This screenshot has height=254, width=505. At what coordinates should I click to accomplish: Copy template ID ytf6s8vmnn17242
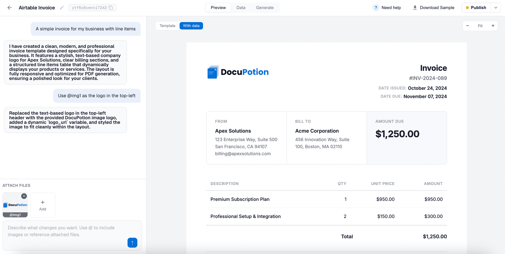(111, 8)
